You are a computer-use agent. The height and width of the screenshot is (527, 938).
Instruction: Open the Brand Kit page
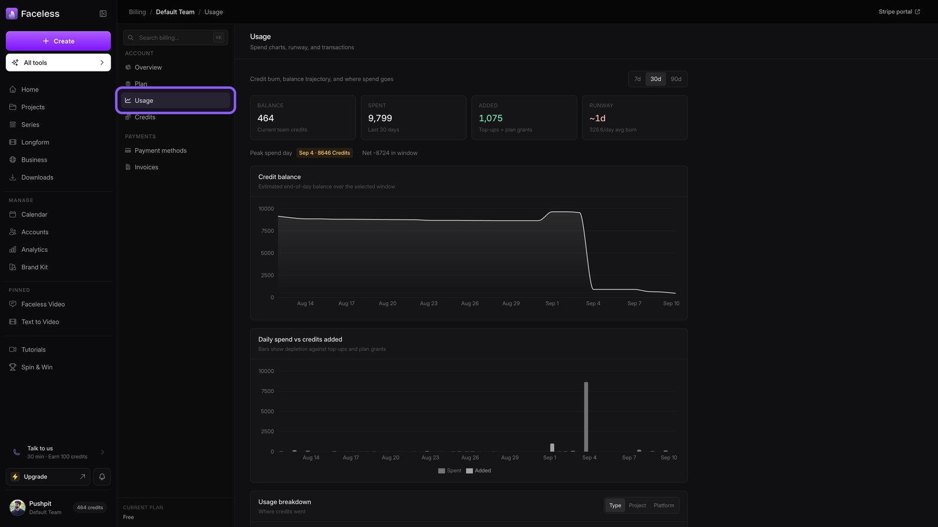click(x=58, y=267)
